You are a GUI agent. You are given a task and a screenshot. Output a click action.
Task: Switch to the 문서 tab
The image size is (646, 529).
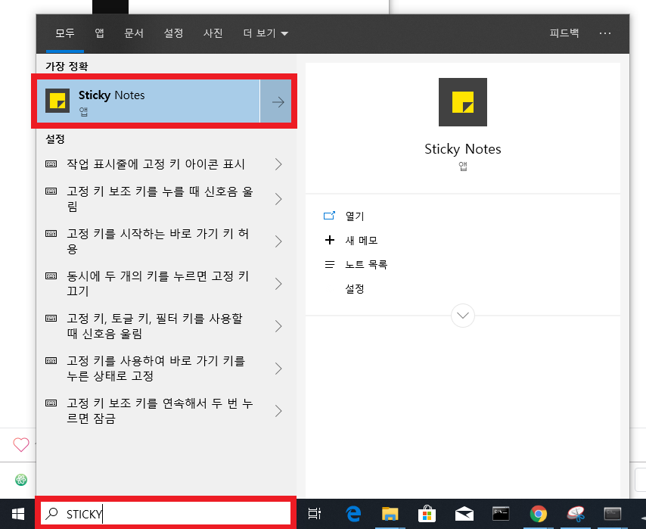click(134, 33)
